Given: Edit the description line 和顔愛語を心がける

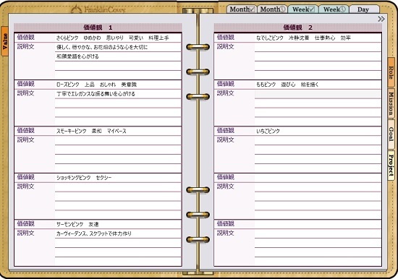Looking at the screenshot, I should pyautogui.click(x=118, y=56).
